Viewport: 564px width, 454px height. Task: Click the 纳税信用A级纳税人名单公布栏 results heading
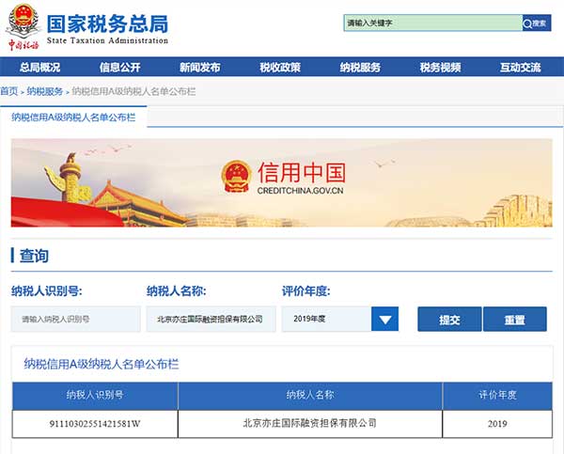pyautogui.click(x=102, y=364)
